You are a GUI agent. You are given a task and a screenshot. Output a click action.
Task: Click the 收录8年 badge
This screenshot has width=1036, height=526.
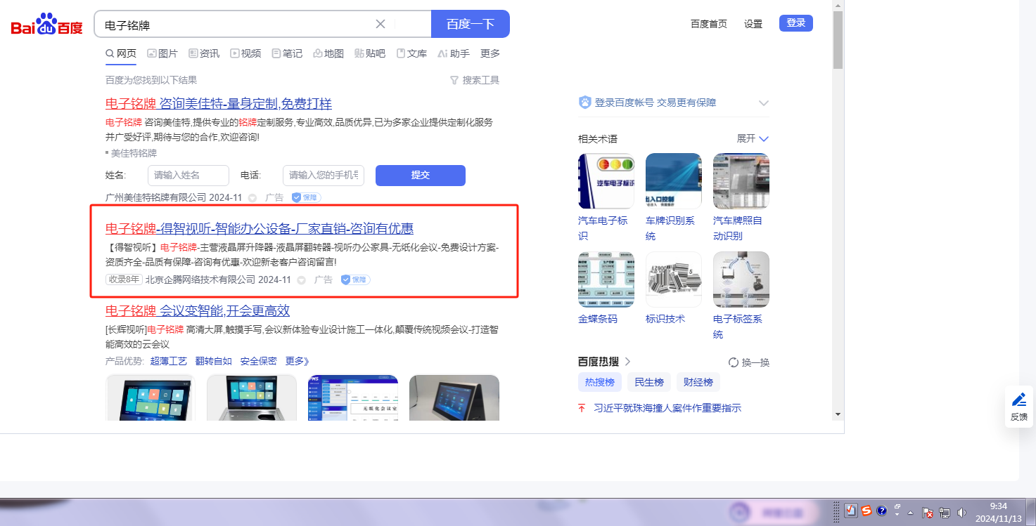pyautogui.click(x=124, y=280)
